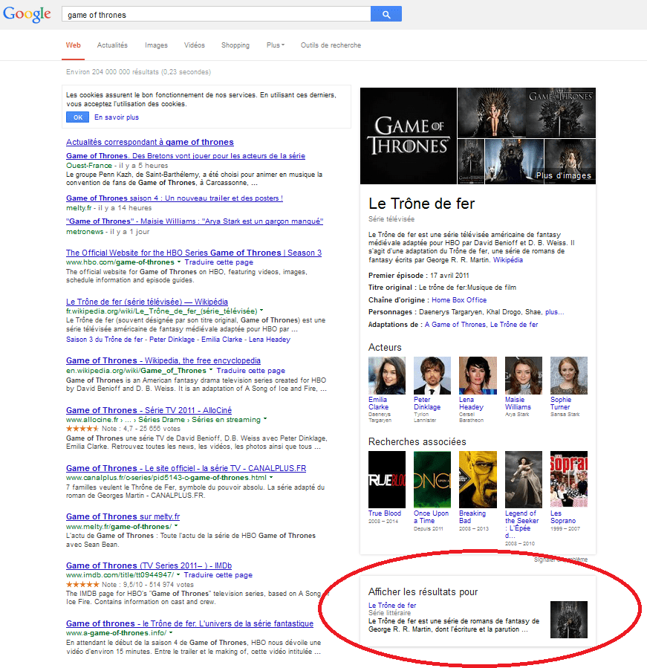This screenshot has width=647, height=668.
Task: Expand the arrow next to www.melty.fr URL
Action: click(176, 527)
